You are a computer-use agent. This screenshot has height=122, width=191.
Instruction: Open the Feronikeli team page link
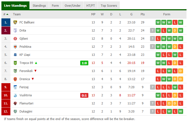[x=26, y=71]
